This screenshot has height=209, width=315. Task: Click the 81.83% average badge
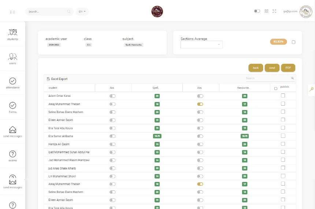click(278, 42)
